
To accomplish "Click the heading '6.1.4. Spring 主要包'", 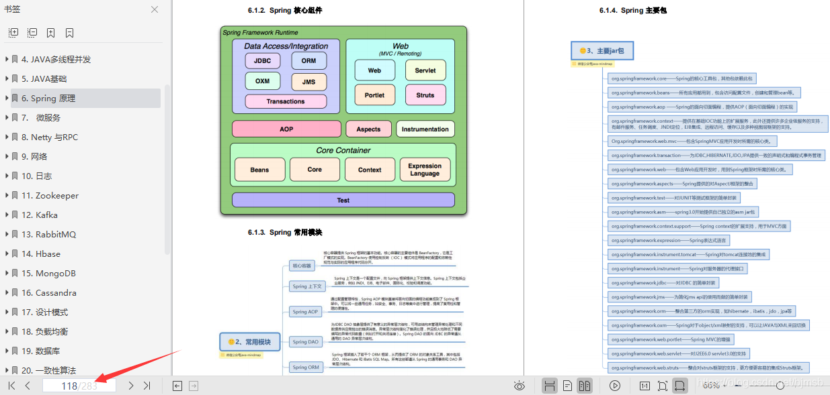I will (633, 10).
